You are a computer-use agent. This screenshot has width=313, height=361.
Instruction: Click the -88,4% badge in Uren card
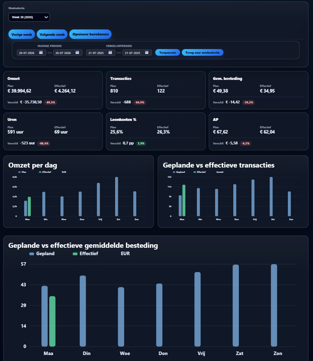point(44,143)
